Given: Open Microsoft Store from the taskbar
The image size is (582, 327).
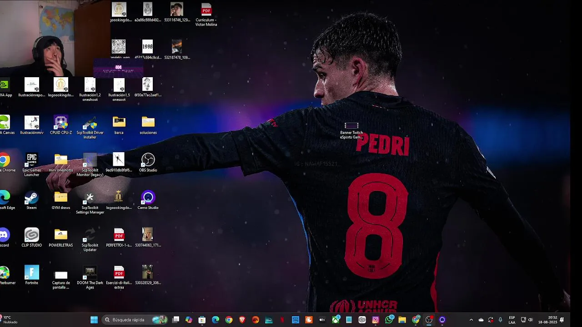Looking at the screenshot, I should coord(202,320).
